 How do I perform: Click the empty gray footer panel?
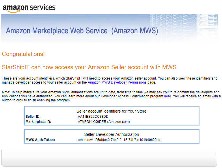tap(109, 158)
